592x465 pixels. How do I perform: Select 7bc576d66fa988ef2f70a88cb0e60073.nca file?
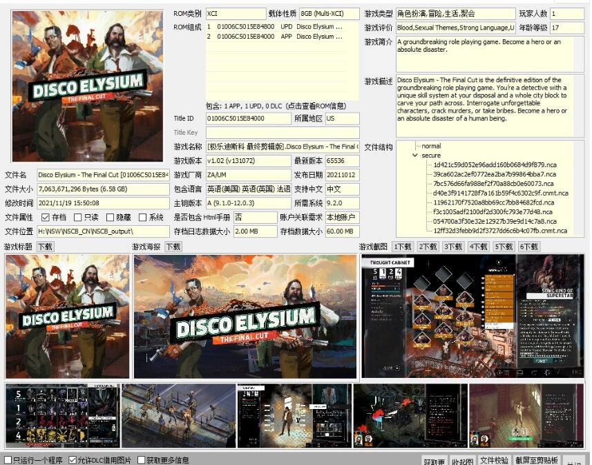coord(493,184)
